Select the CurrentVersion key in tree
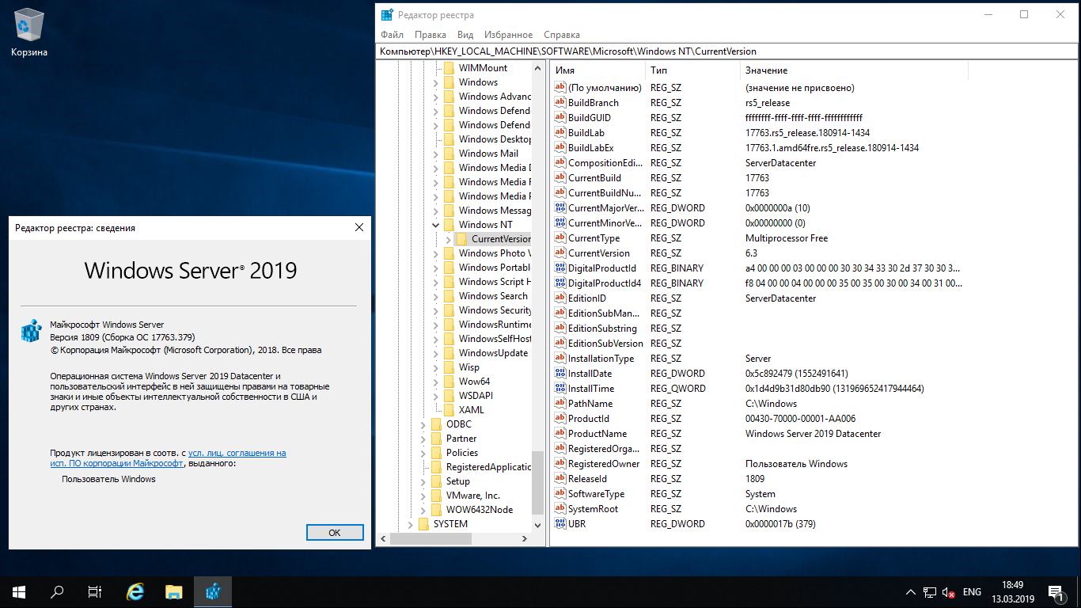1081x608 pixels. point(501,239)
